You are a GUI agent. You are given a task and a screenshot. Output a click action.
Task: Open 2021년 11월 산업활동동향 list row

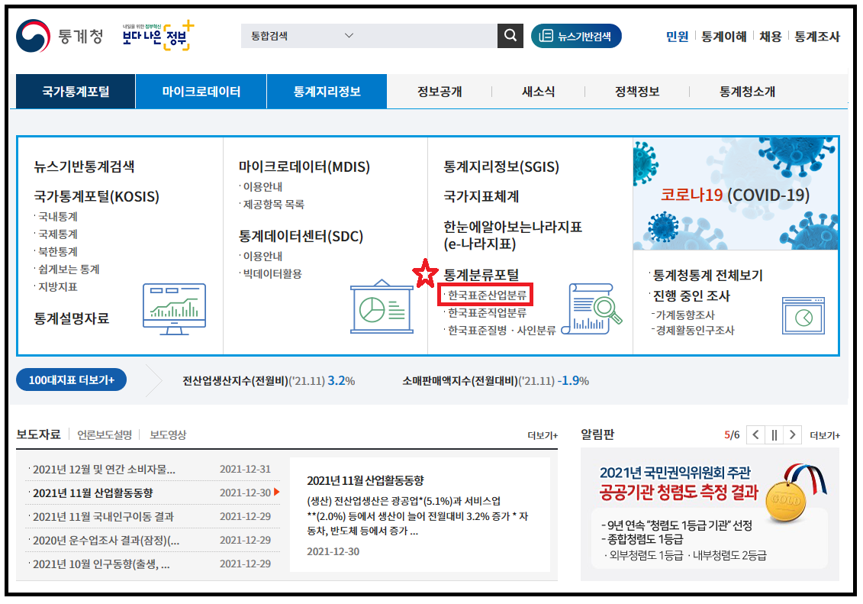click(153, 493)
